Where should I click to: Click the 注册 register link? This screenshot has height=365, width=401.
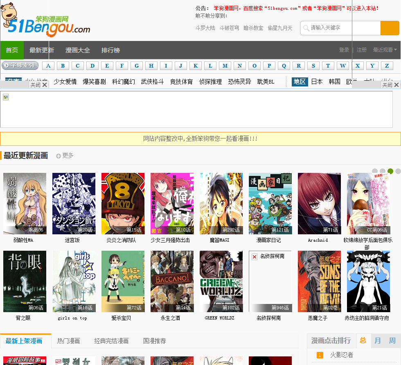coord(362,50)
